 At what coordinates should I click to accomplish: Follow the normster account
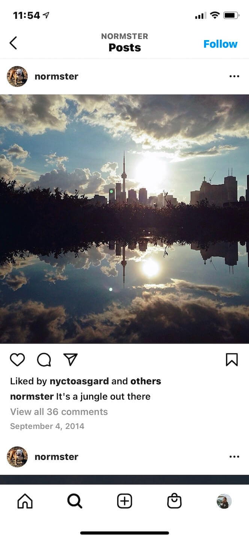(220, 44)
